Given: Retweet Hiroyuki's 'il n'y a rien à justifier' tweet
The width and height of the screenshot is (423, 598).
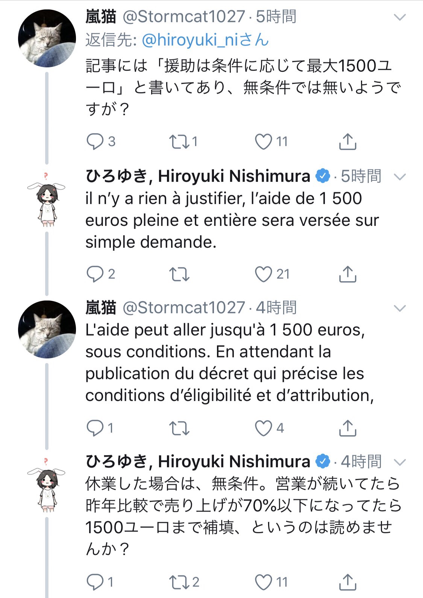Looking at the screenshot, I should (179, 274).
